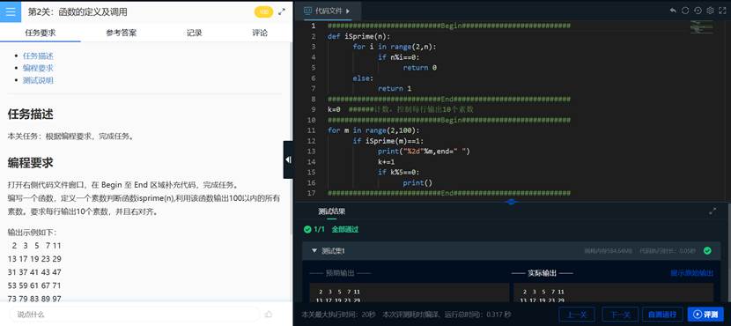
Task: Click code line 'return 0'
Action: click(419, 68)
